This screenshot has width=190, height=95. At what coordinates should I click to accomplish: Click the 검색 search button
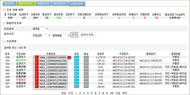[74, 34]
